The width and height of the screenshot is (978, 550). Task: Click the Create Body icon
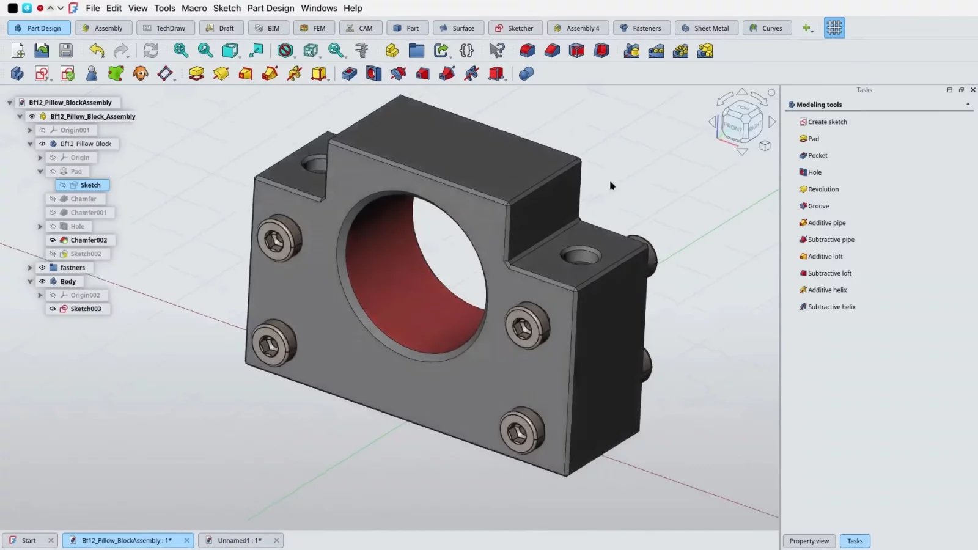tap(17, 74)
